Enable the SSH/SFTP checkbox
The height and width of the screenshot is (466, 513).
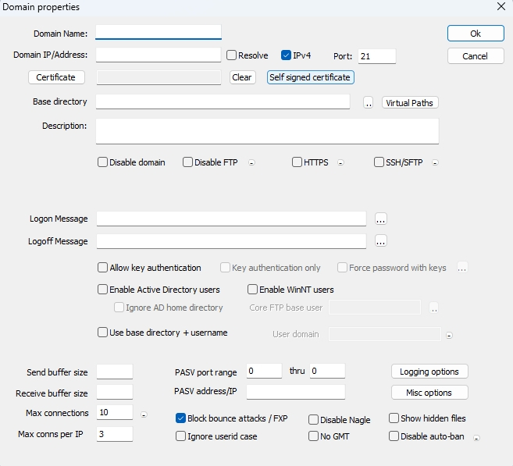[379, 162]
